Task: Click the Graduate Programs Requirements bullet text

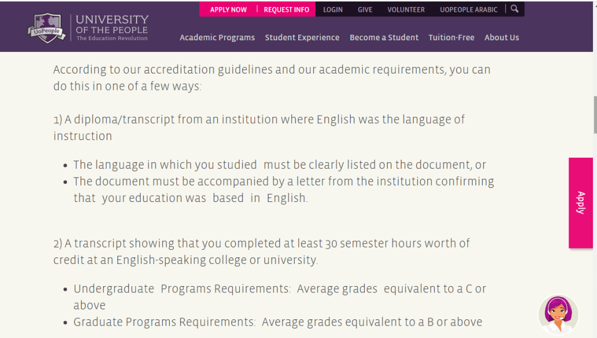Action: tap(278, 322)
